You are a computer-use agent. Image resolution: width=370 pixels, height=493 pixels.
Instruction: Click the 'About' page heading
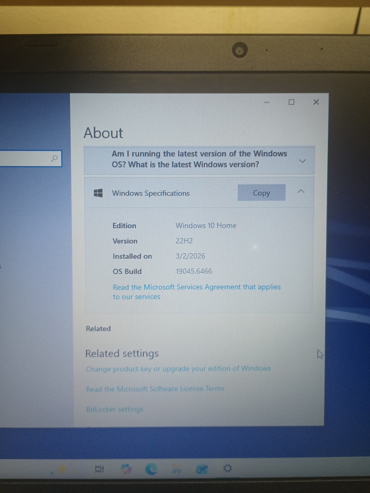pyautogui.click(x=103, y=133)
